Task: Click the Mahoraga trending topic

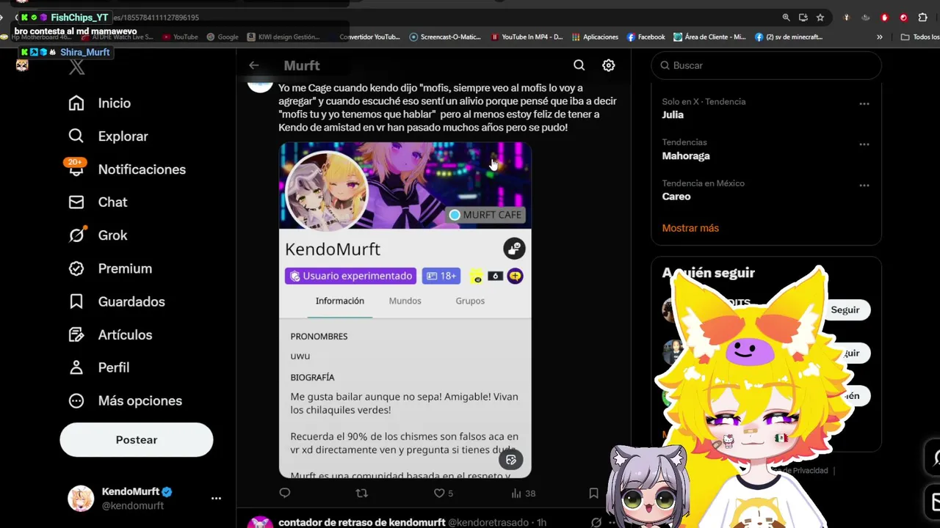Action: (686, 155)
